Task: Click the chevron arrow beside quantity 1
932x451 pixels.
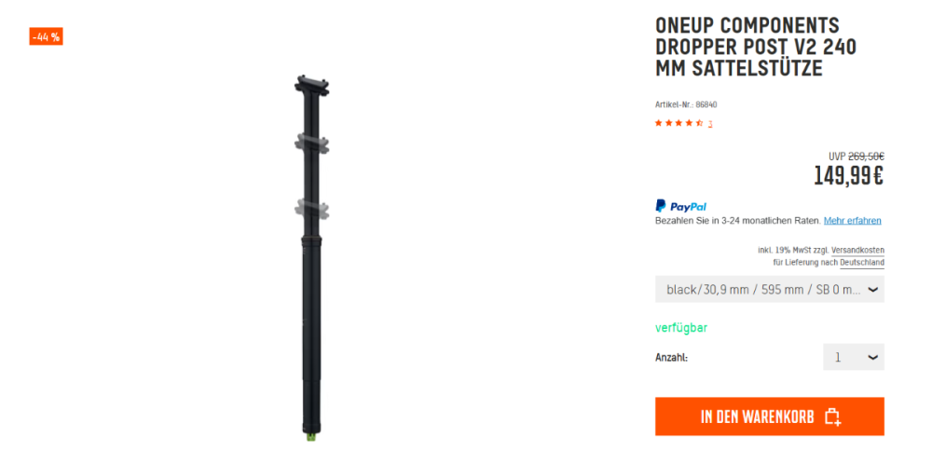Action: pyautogui.click(x=872, y=357)
